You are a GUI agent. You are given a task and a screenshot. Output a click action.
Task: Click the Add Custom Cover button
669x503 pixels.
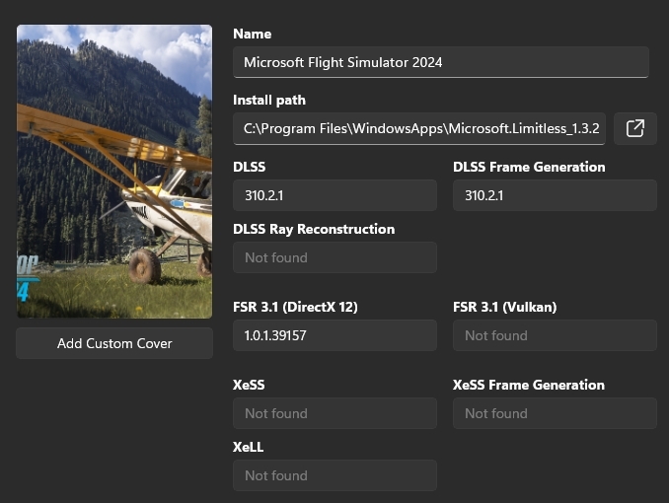pyautogui.click(x=114, y=343)
